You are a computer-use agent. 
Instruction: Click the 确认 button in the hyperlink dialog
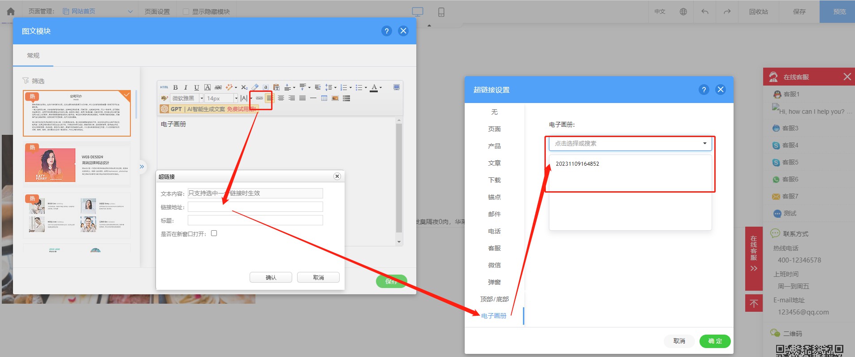tap(271, 278)
